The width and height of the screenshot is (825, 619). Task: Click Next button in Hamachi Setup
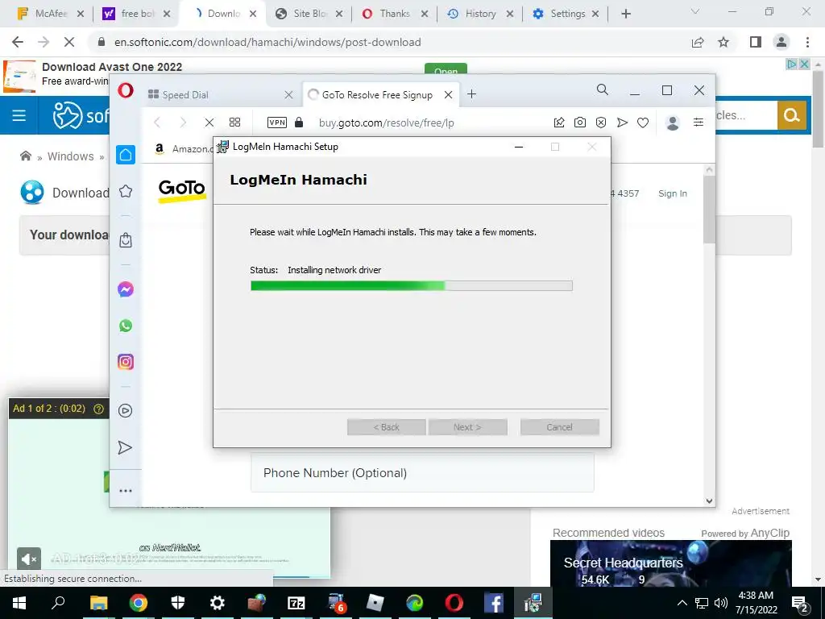point(467,427)
